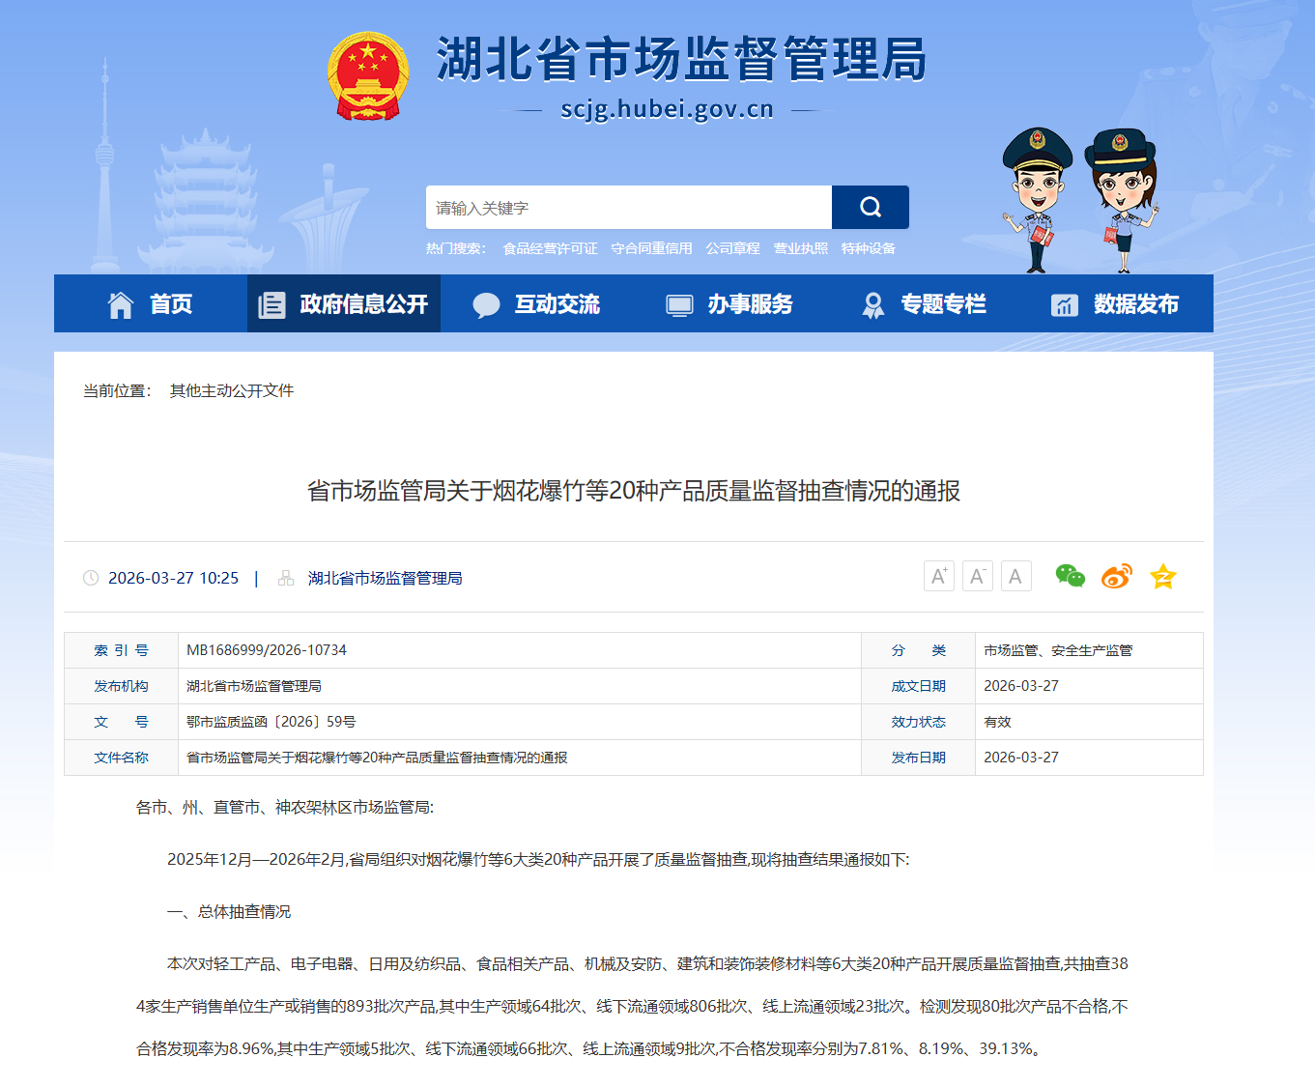Switch to the 首页 navigation tab
The width and height of the screenshot is (1315, 1087).
coord(170,303)
